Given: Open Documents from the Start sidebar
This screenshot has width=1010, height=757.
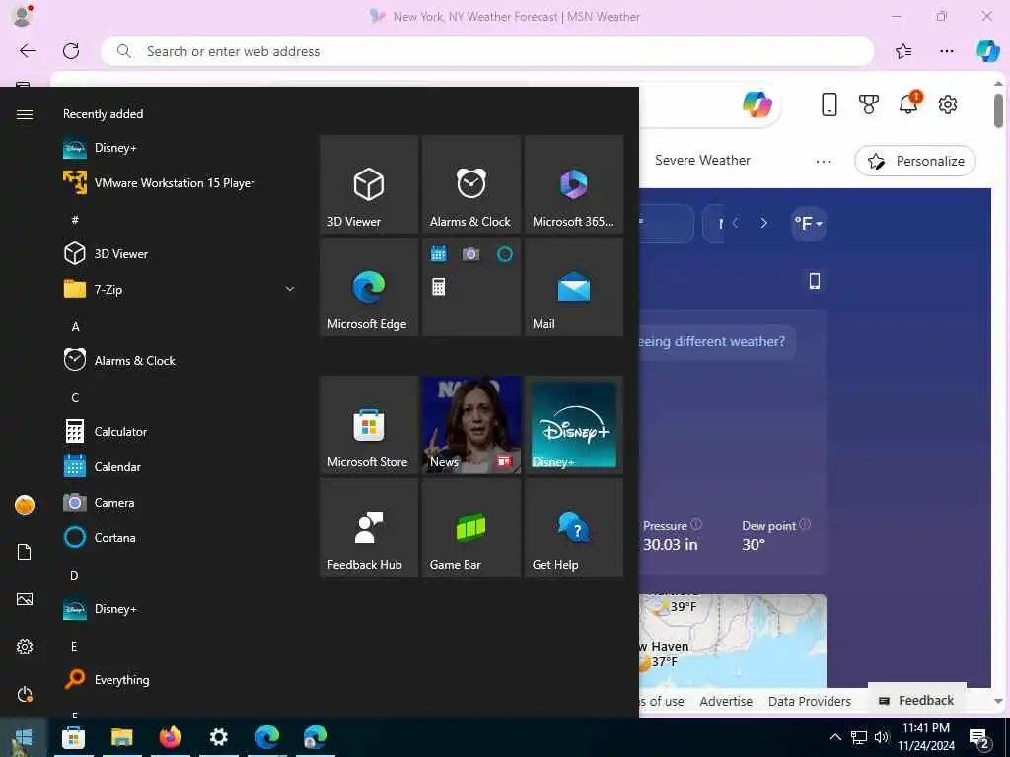Looking at the screenshot, I should pyautogui.click(x=25, y=552).
